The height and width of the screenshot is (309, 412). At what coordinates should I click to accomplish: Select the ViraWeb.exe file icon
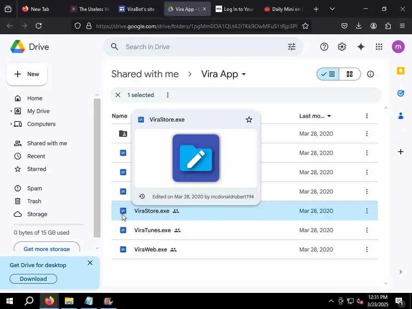[x=123, y=249]
